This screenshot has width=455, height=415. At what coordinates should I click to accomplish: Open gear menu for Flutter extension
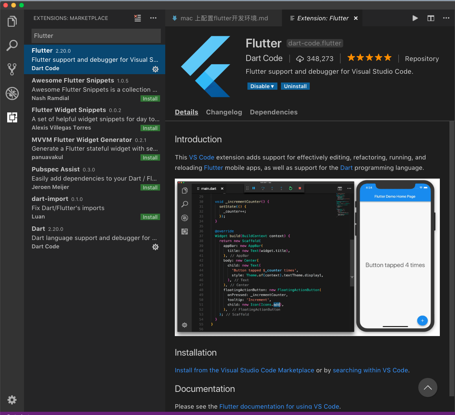[155, 69]
